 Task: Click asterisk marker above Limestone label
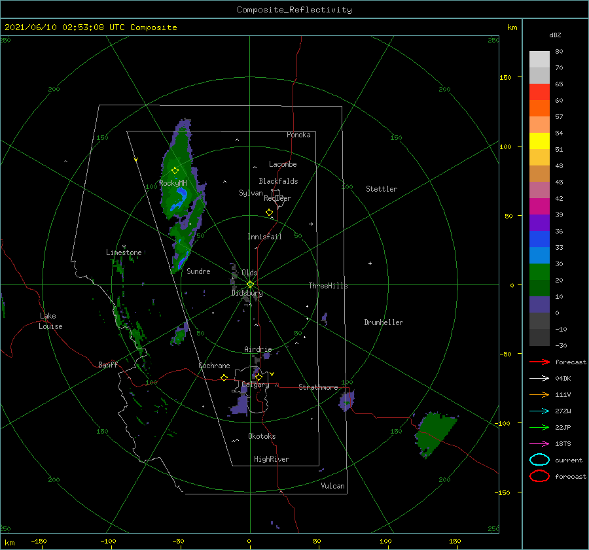(124, 247)
